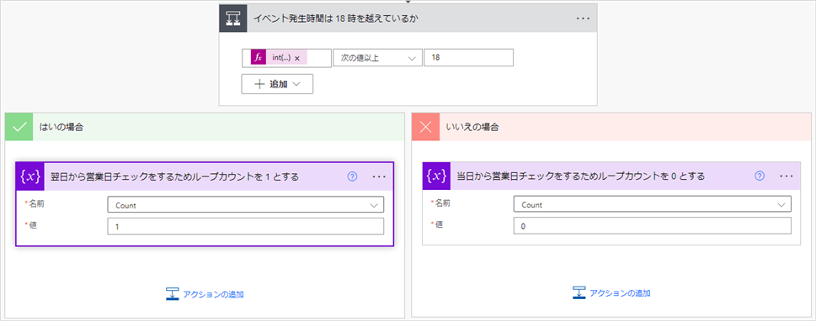Click the title 翌日から営業日チェックをするためループカウントを 1 とする
This screenshot has width=816, height=321.
[x=175, y=176]
